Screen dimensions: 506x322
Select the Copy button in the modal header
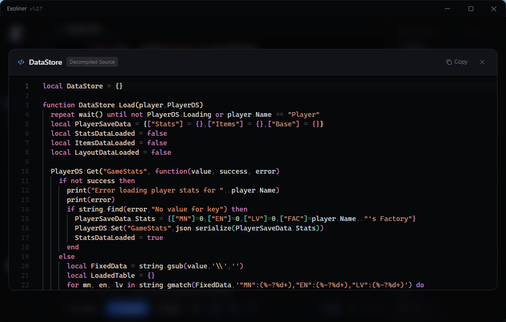pyautogui.click(x=456, y=62)
